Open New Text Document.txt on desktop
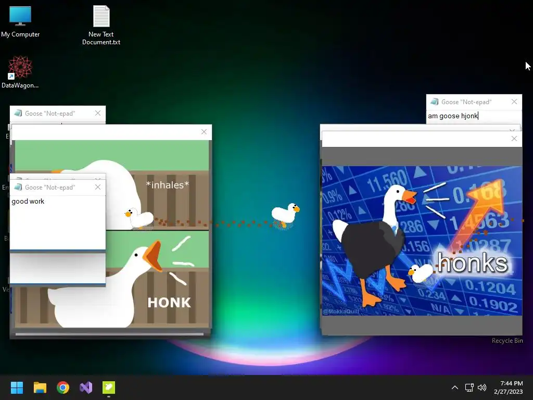The width and height of the screenshot is (533, 400). pyautogui.click(x=101, y=24)
